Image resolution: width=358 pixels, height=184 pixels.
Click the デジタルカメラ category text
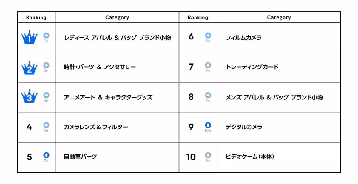[x=244, y=127]
